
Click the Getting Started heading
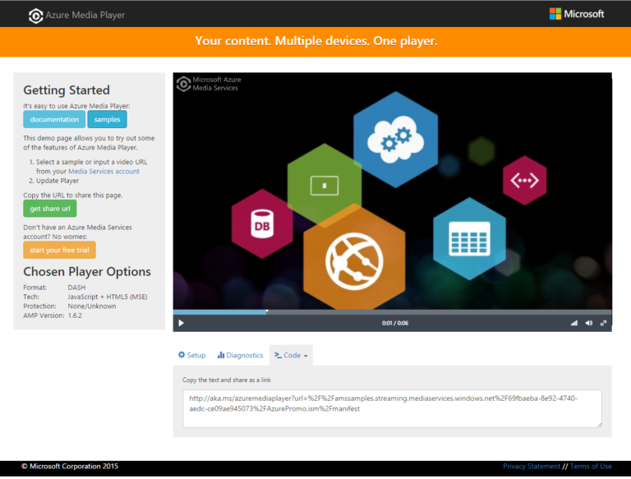point(67,90)
